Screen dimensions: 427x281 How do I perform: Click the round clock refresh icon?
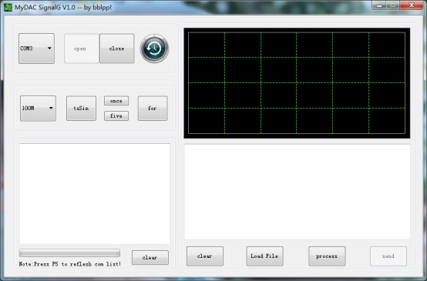[x=154, y=49]
